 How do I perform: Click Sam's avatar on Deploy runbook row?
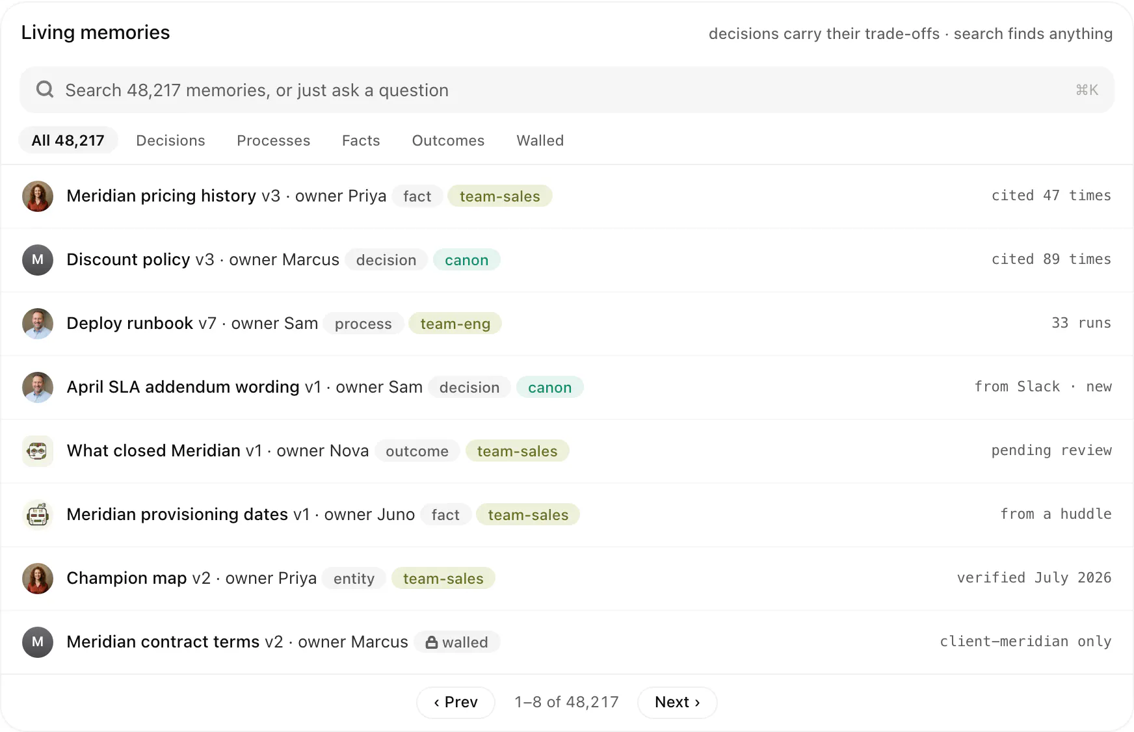click(38, 324)
